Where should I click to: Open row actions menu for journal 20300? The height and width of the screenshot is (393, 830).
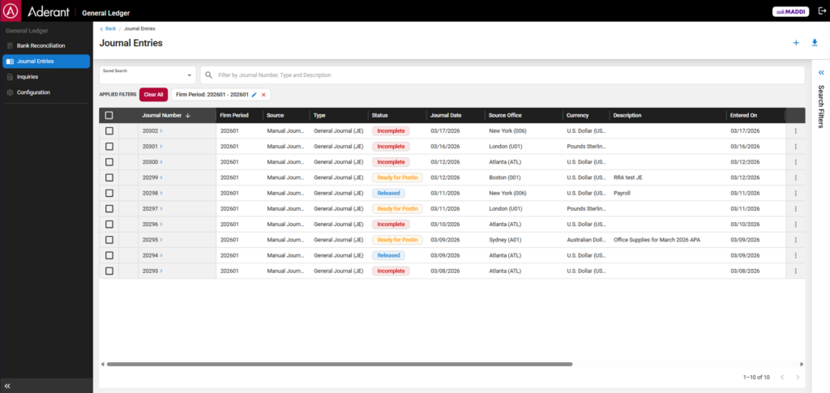[x=795, y=162]
